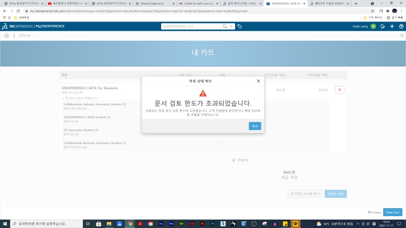This screenshot has width=406, height=228.
Task: Switch to the dreams2.daejin.ac.kr tab
Action: point(155,4)
